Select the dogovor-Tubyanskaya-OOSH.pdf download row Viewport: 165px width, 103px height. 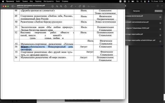pos(144,29)
